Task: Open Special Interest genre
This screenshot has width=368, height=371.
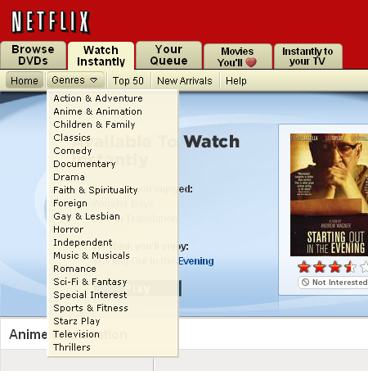Action: coord(90,295)
